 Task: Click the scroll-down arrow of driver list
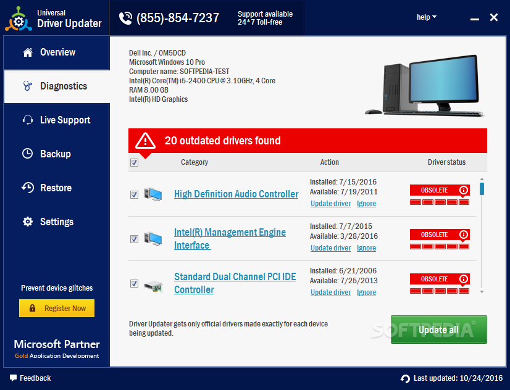click(482, 292)
